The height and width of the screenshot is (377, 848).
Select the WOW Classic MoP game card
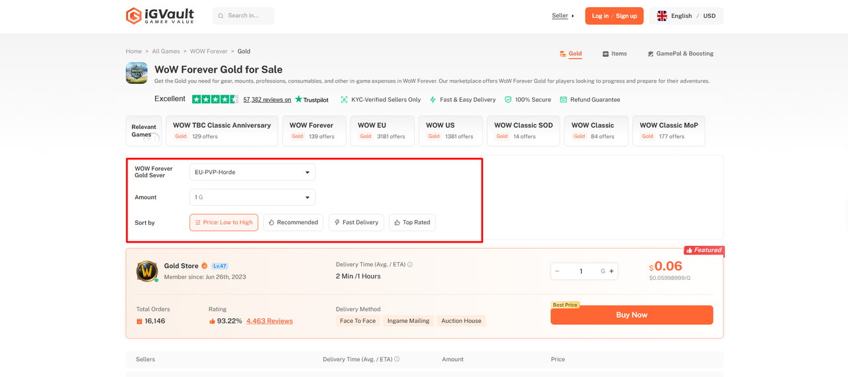pos(668,131)
